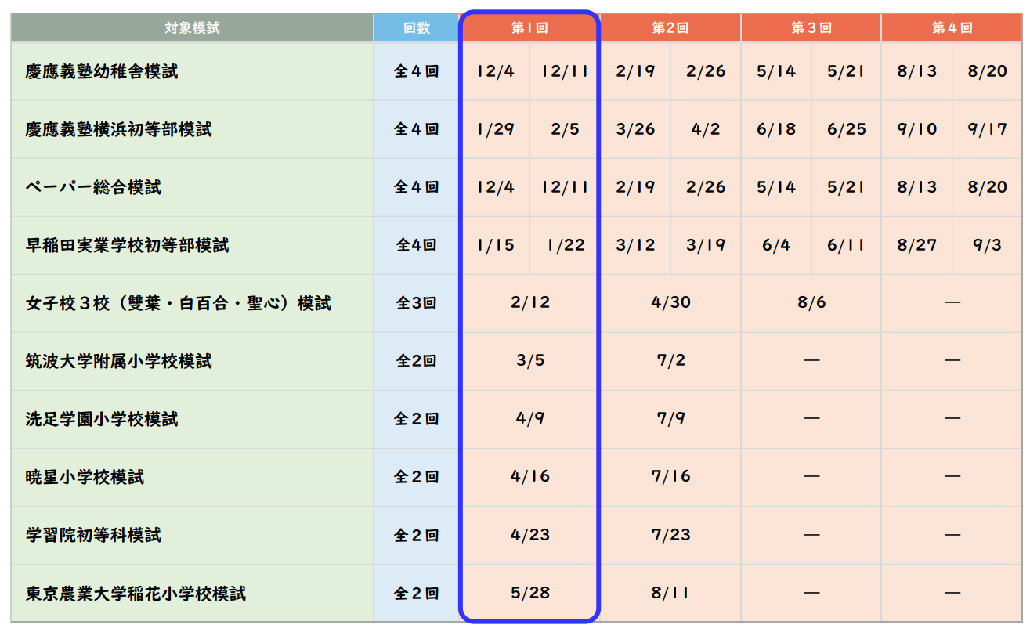Image resolution: width=1030 pixels, height=632 pixels.
Task: Click the 6/4 date cell
Action: tap(776, 245)
